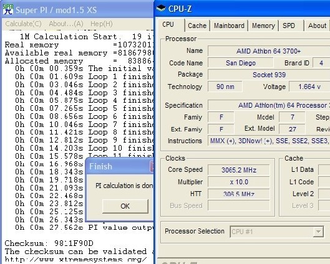Click the Super PI title bar icon

[8, 10]
